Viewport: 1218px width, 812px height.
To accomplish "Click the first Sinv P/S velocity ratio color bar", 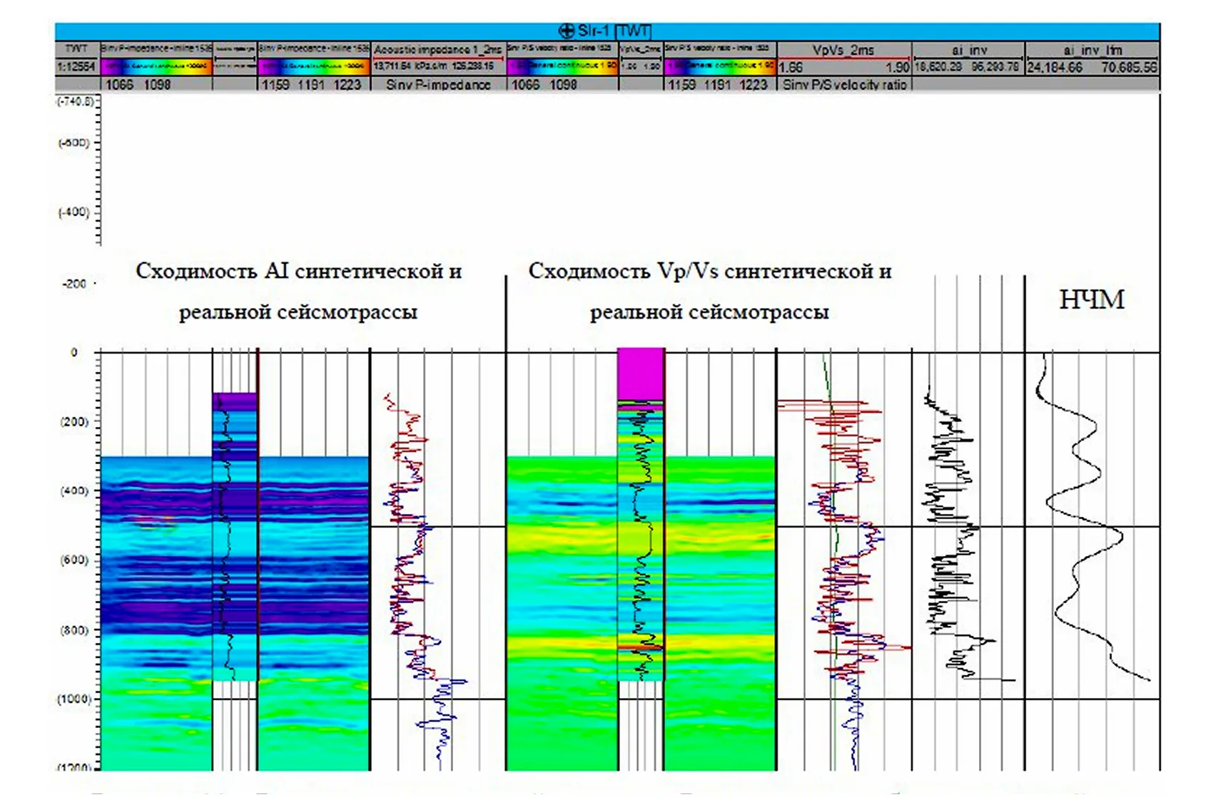I will click(562, 66).
